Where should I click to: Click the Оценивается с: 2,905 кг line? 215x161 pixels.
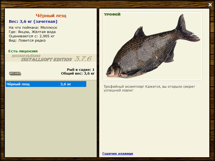point(32,36)
